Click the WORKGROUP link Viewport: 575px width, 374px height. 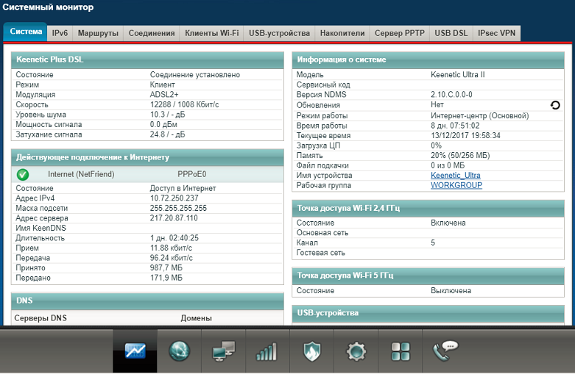point(456,185)
